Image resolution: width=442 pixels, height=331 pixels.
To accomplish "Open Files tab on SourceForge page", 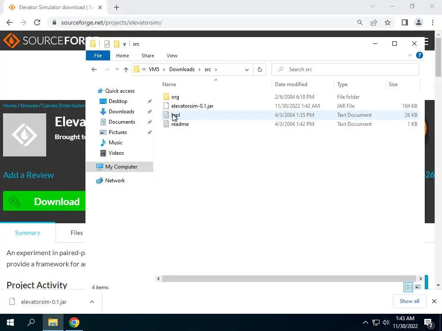I will pos(76,233).
